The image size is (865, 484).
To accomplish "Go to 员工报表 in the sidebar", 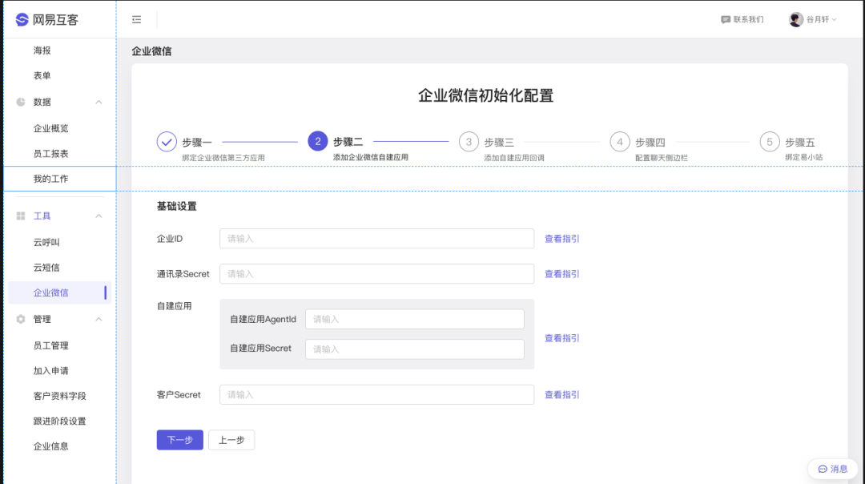I will pyautogui.click(x=50, y=153).
